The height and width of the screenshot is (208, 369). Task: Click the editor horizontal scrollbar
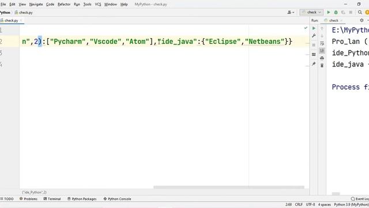click(229, 187)
